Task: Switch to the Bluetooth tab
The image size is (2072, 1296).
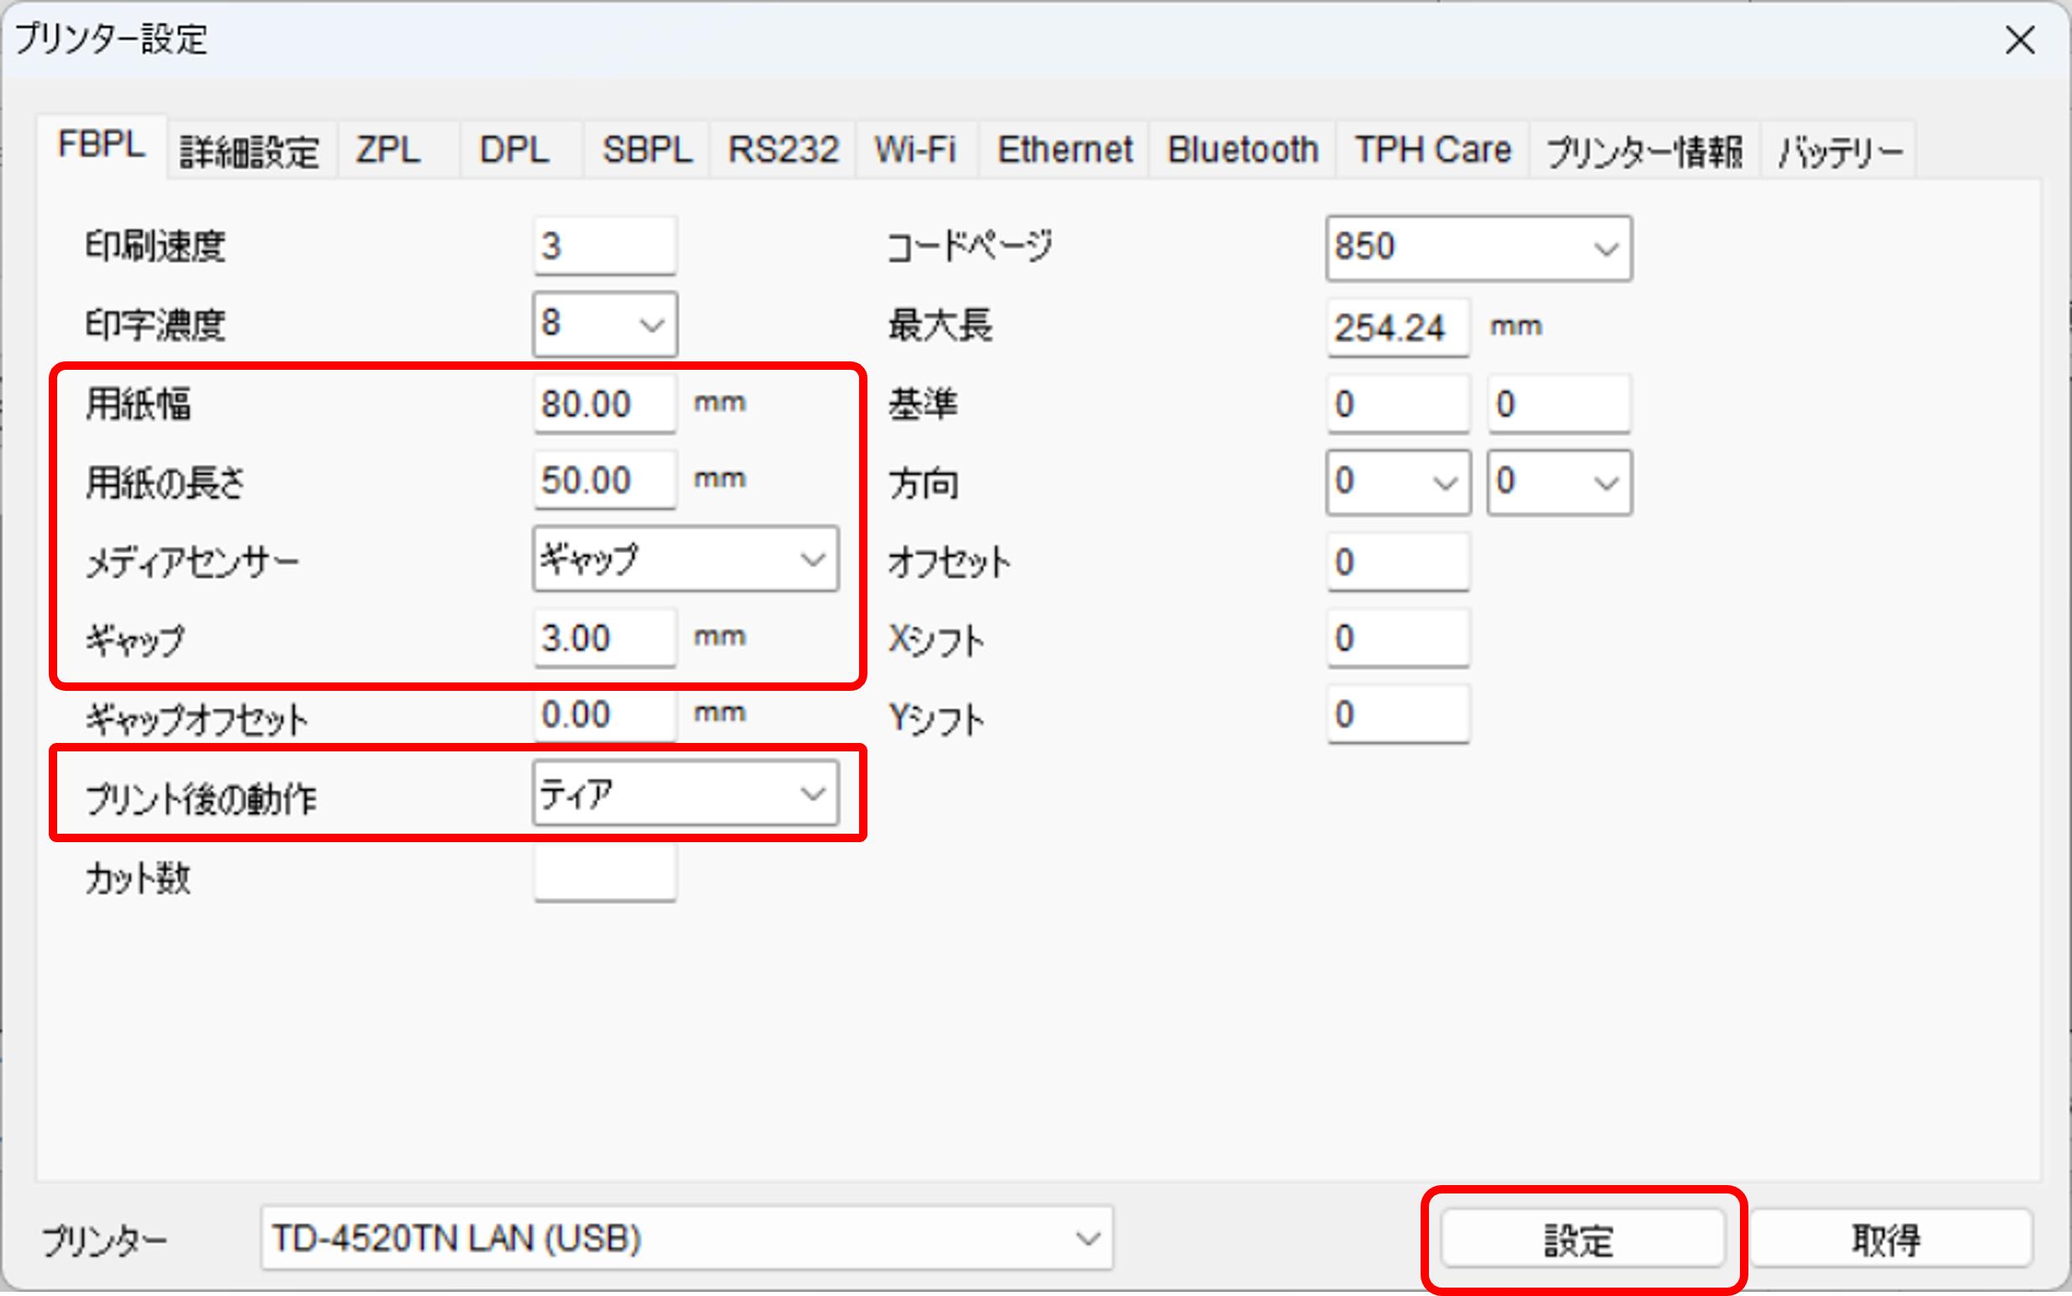Action: 1242,150
